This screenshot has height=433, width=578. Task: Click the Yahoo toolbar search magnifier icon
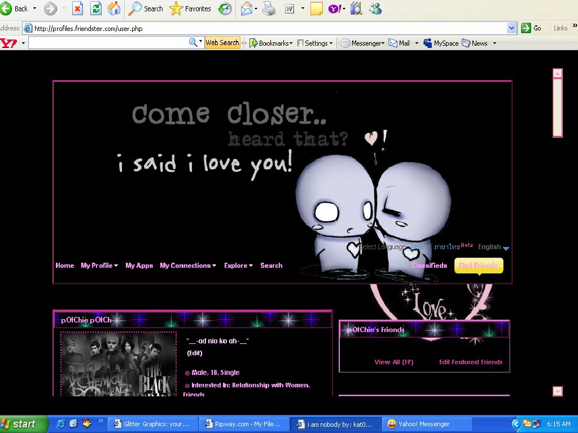[x=193, y=42]
